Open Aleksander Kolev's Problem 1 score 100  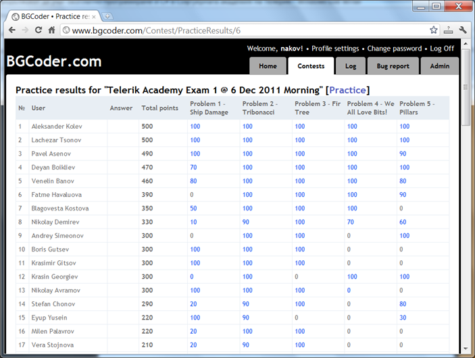point(195,126)
